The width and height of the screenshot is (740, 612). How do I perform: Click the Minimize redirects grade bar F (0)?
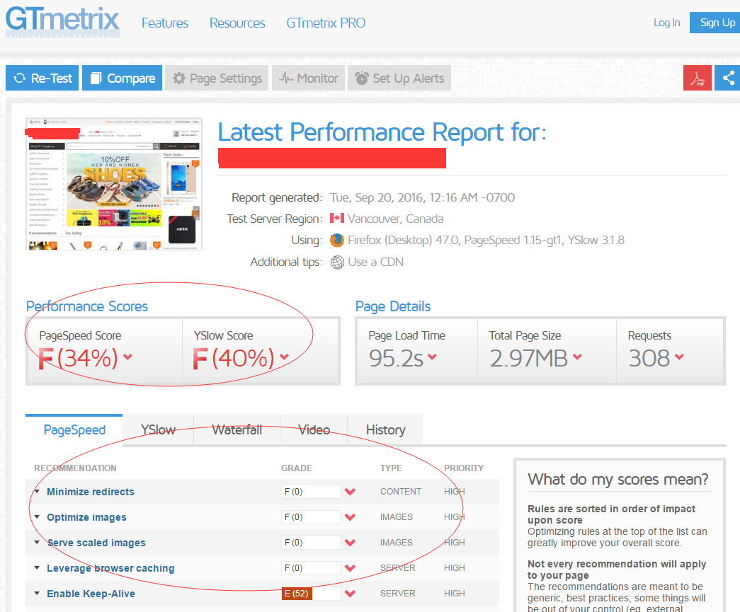click(x=311, y=492)
